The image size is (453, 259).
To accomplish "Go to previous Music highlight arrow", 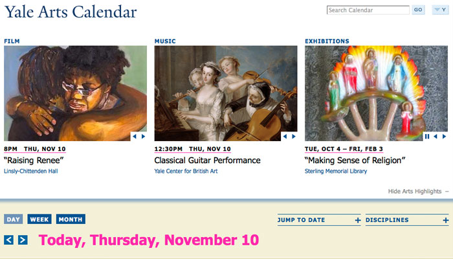I will (285, 137).
